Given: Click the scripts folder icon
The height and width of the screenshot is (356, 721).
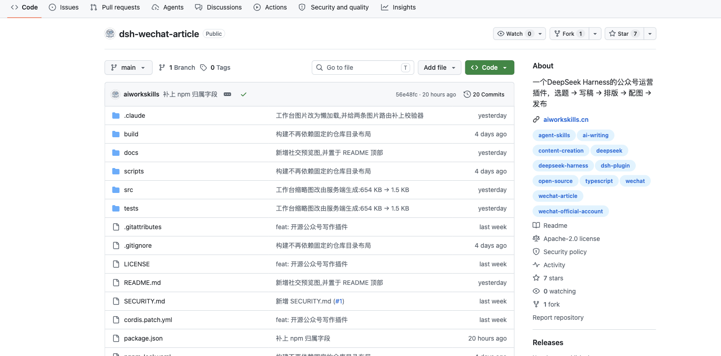Looking at the screenshot, I should coord(116,171).
